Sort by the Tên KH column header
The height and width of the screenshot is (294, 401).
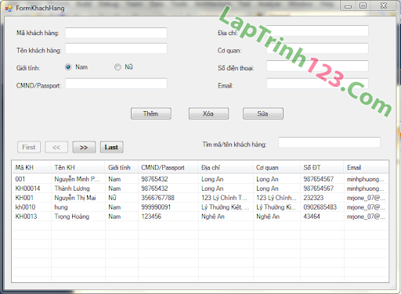78,167
